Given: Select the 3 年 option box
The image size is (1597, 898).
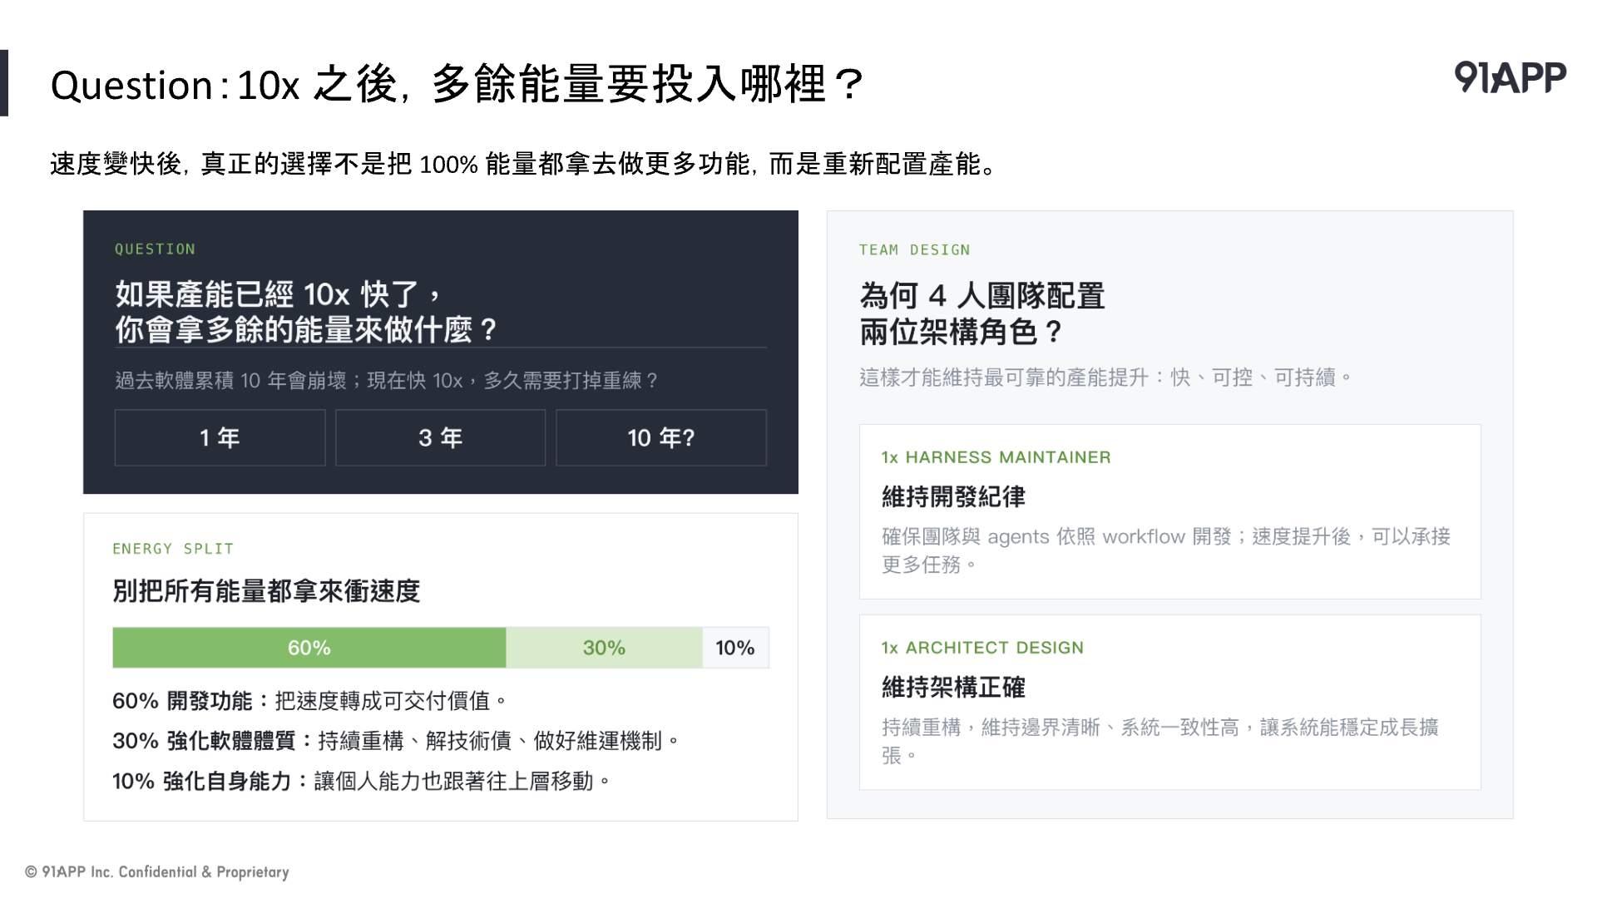Looking at the screenshot, I should click(x=440, y=437).
